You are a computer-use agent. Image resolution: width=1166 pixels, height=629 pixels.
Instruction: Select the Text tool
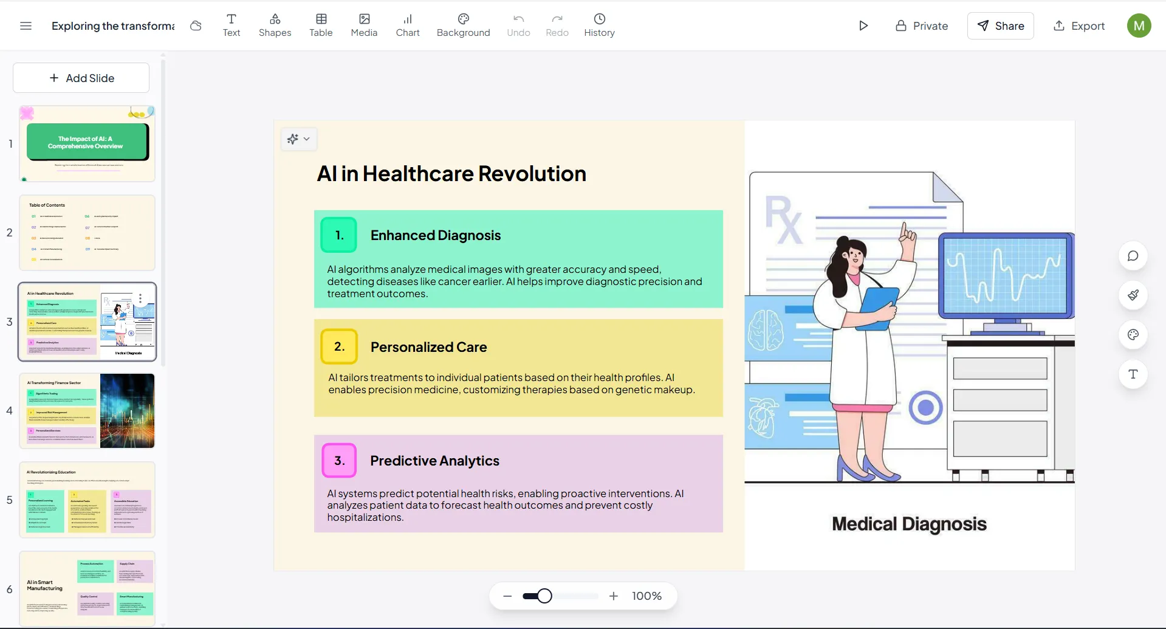[231, 26]
